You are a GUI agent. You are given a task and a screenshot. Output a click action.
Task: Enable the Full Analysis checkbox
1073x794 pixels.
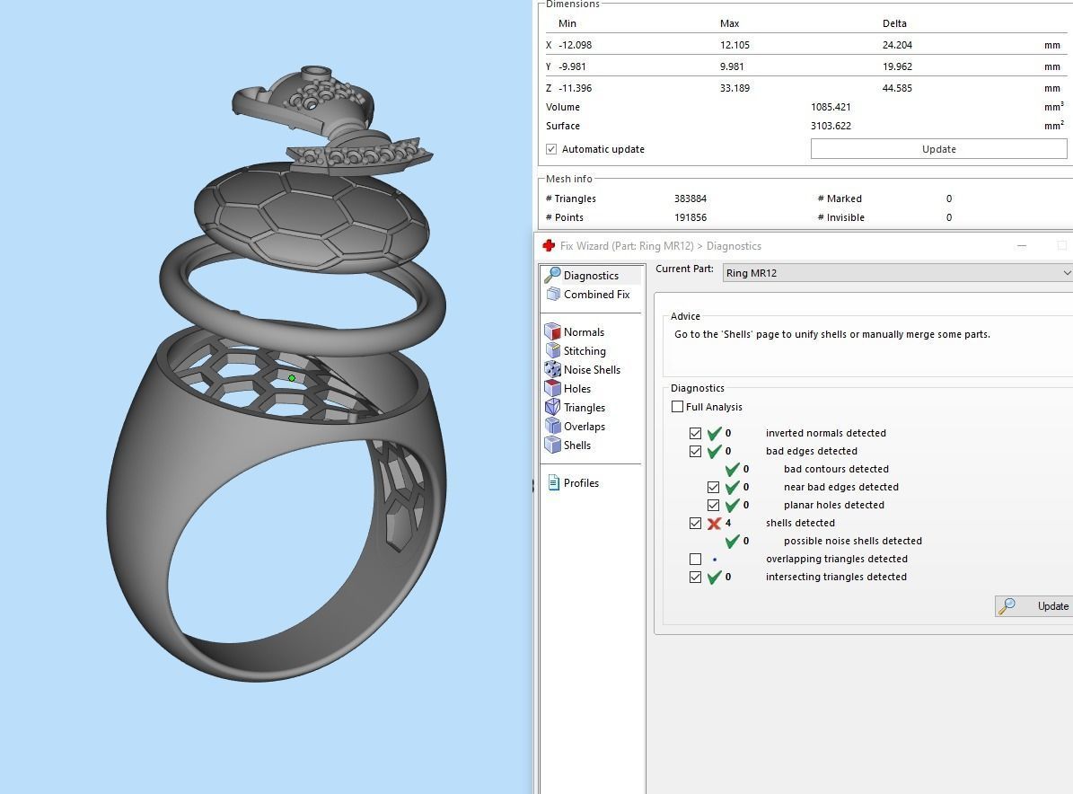coord(677,407)
